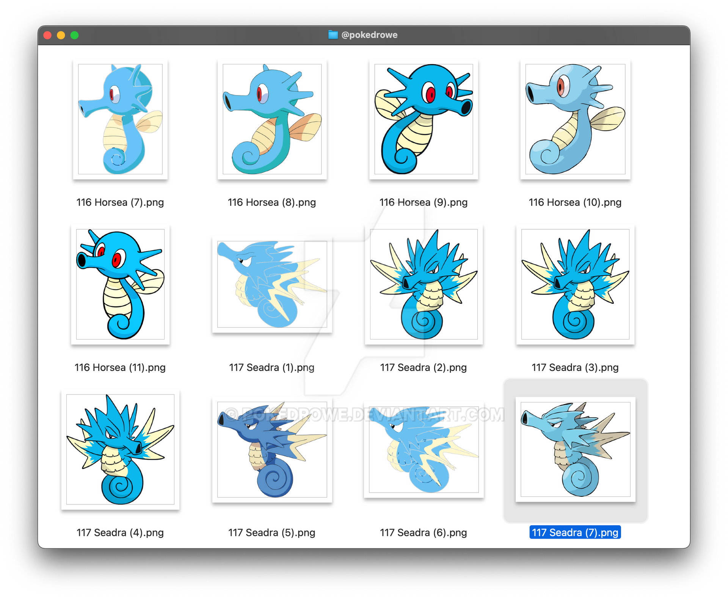Select the 117 Seadra (3).png thumbnail
The height and width of the screenshot is (598, 728).
click(575, 284)
